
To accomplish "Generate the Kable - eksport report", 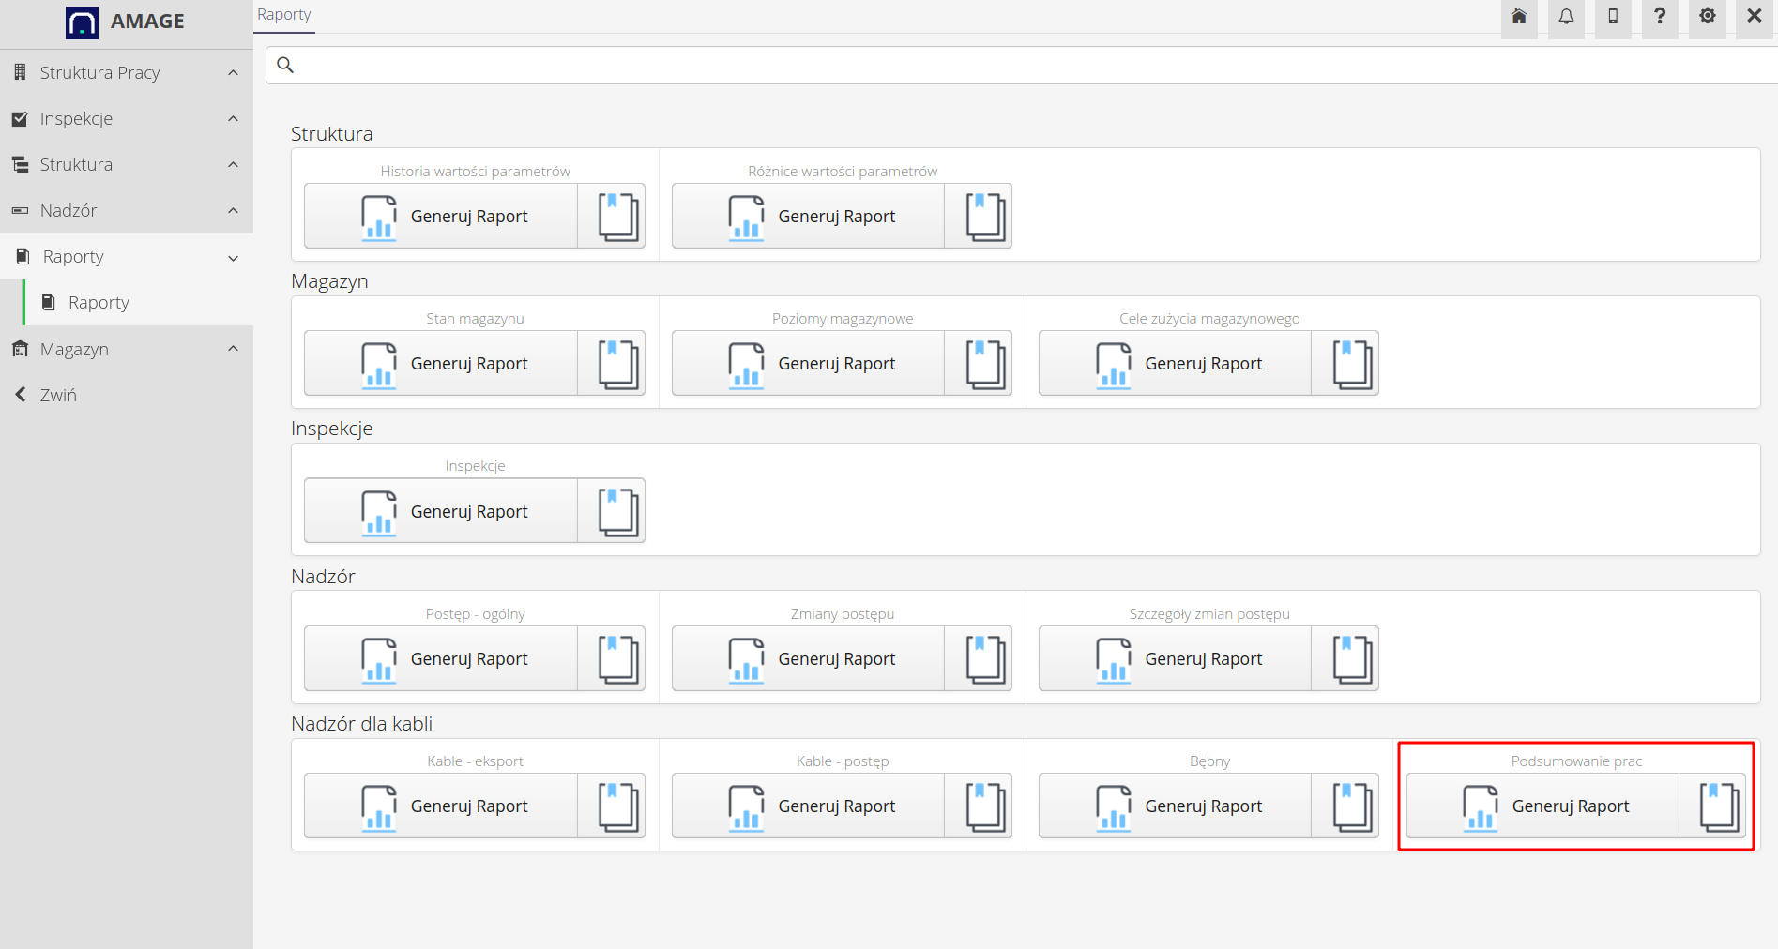I will (x=441, y=806).
